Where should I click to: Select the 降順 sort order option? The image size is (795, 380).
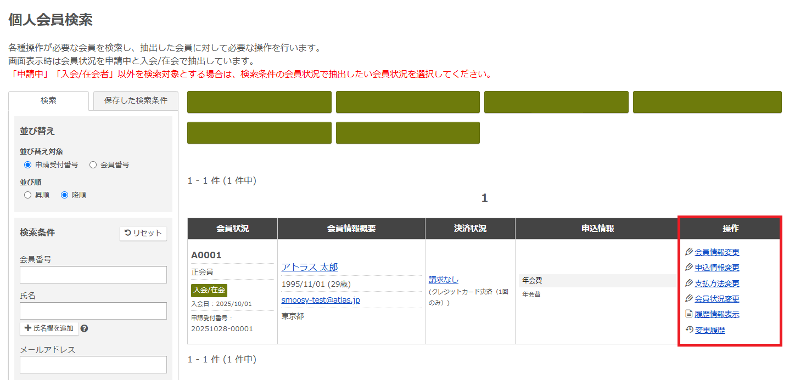click(64, 195)
